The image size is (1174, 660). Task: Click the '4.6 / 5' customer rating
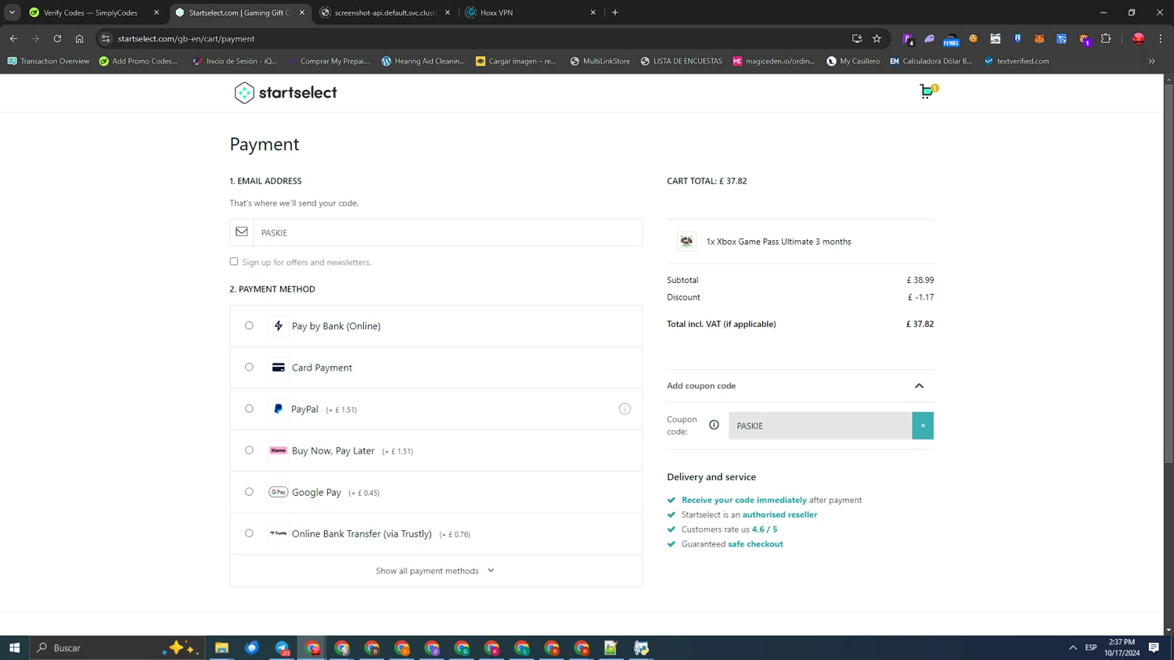click(765, 529)
